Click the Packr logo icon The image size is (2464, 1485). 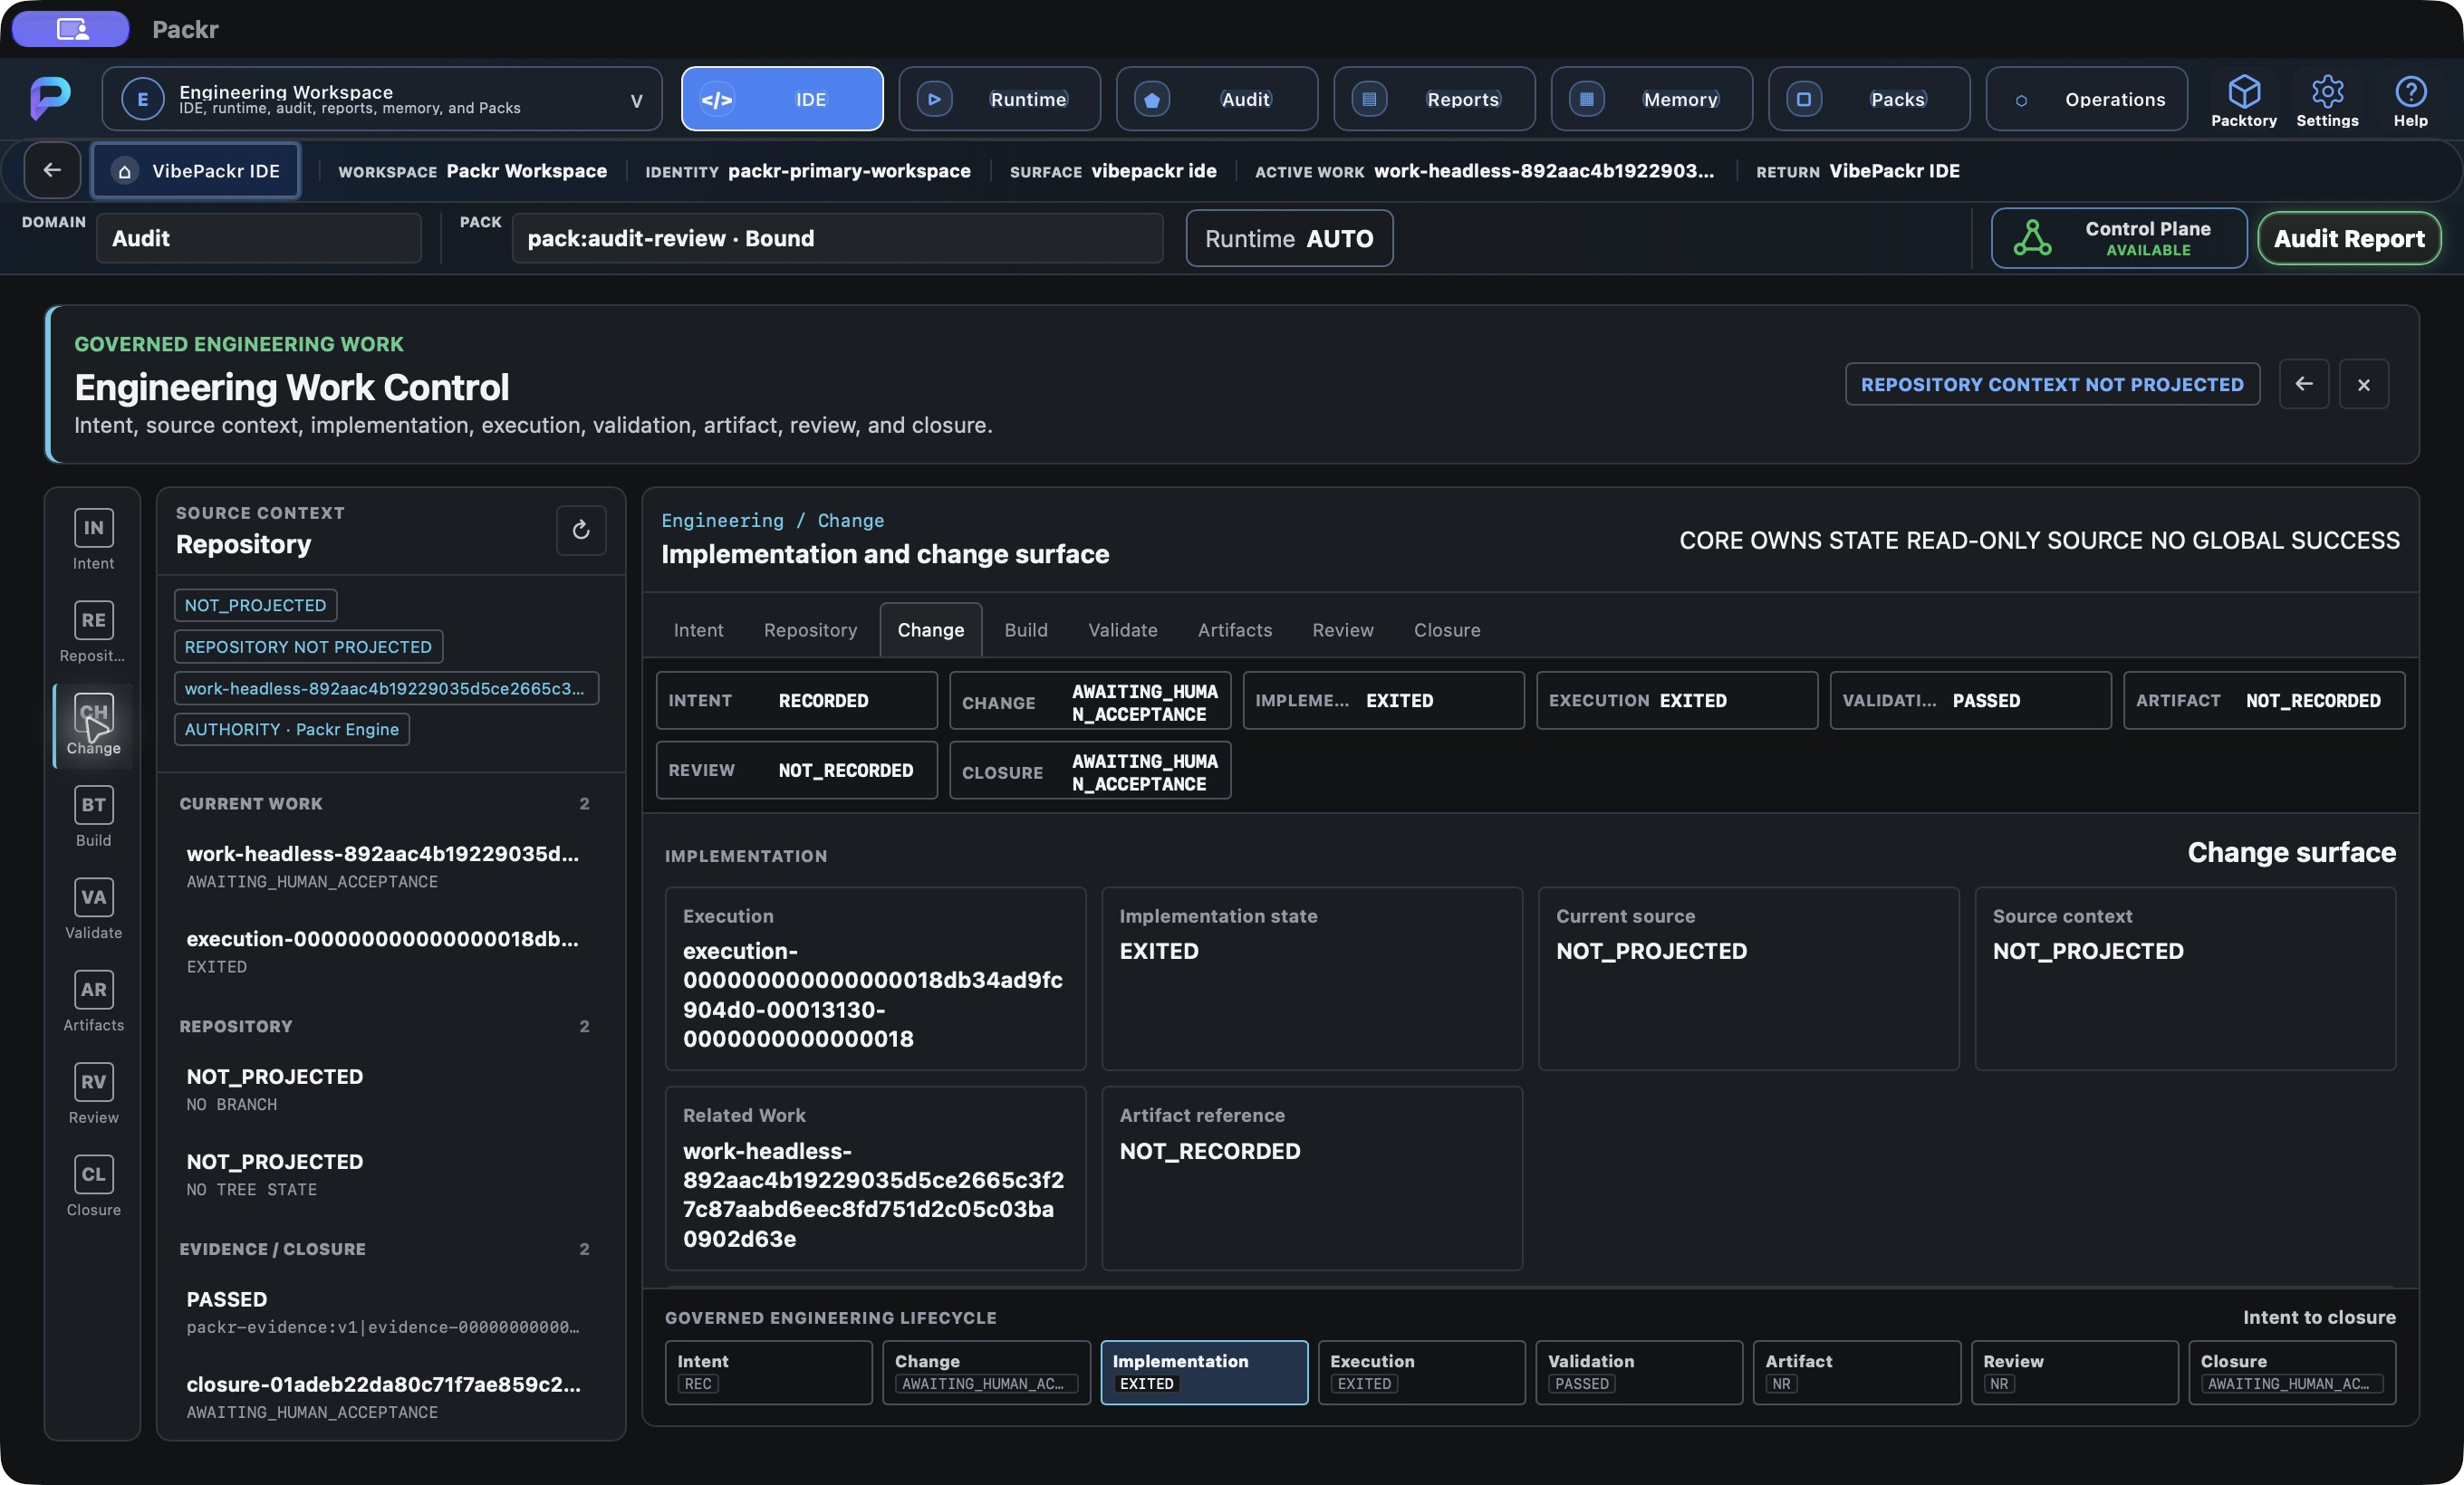tap(50, 98)
